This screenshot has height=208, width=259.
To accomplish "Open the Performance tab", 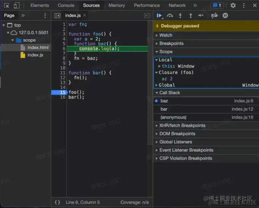I will (x=147, y=5).
